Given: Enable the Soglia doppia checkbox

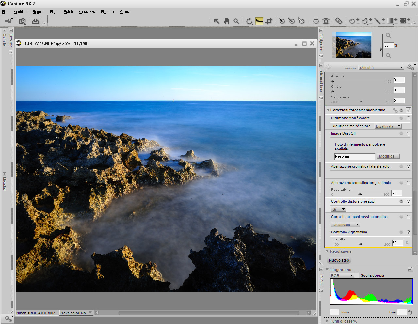Looking at the screenshot, I should point(357,275).
